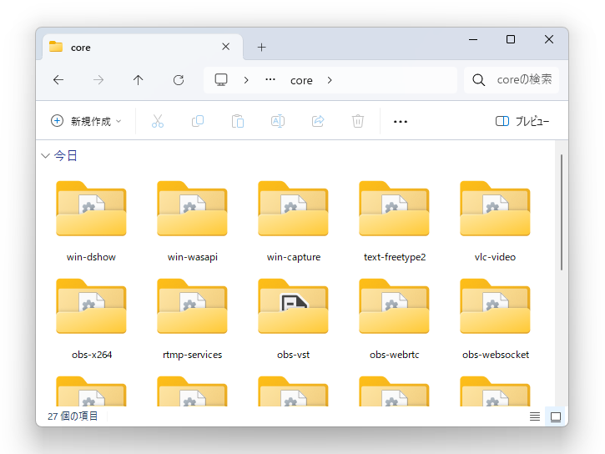
Task: Expand chevron after PC monitor icon
Action: tap(246, 80)
